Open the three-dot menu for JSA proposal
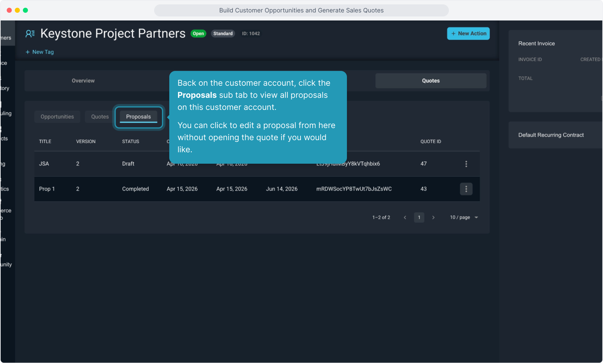603x363 pixels. tap(466, 164)
